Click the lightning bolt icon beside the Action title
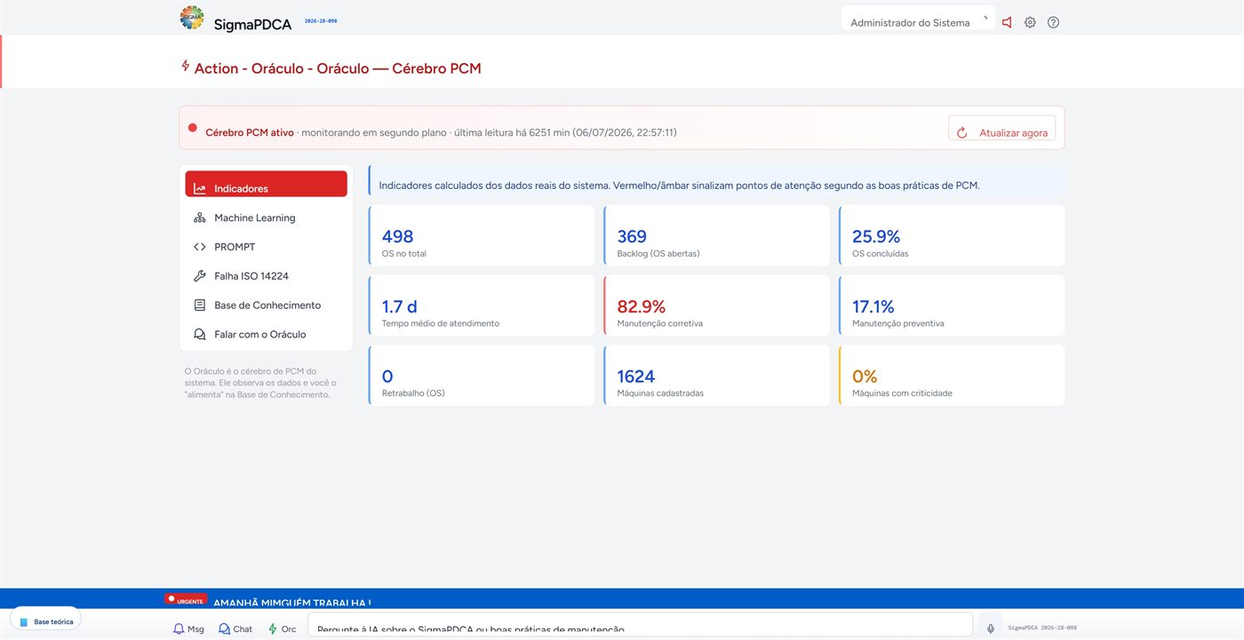Screen dimensions: 1244x640 (185, 66)
